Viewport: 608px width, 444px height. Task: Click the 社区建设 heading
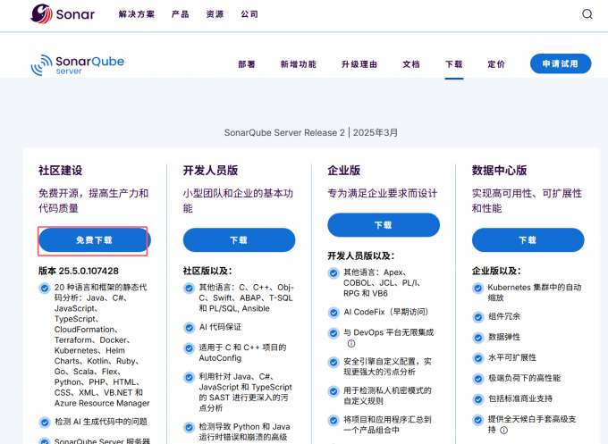[x=61, y=171]
